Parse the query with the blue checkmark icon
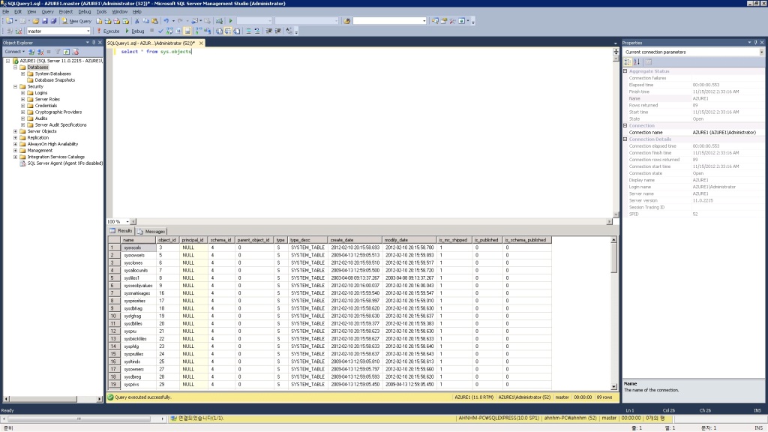 (160, 31)
